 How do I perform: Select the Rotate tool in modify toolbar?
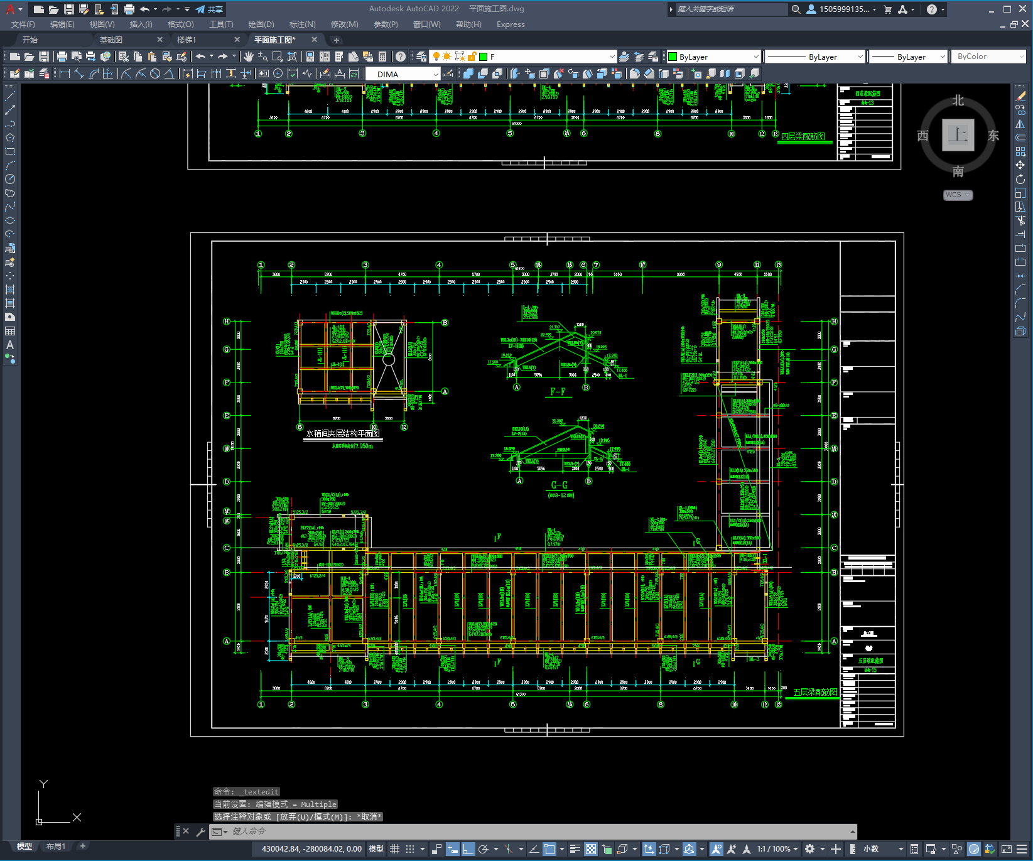coord(1020,179)
